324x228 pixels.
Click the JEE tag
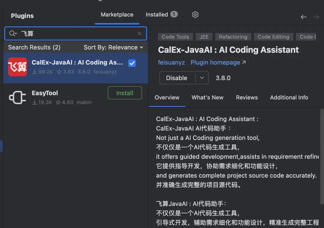pyautogui.click(x=204, y=37)
